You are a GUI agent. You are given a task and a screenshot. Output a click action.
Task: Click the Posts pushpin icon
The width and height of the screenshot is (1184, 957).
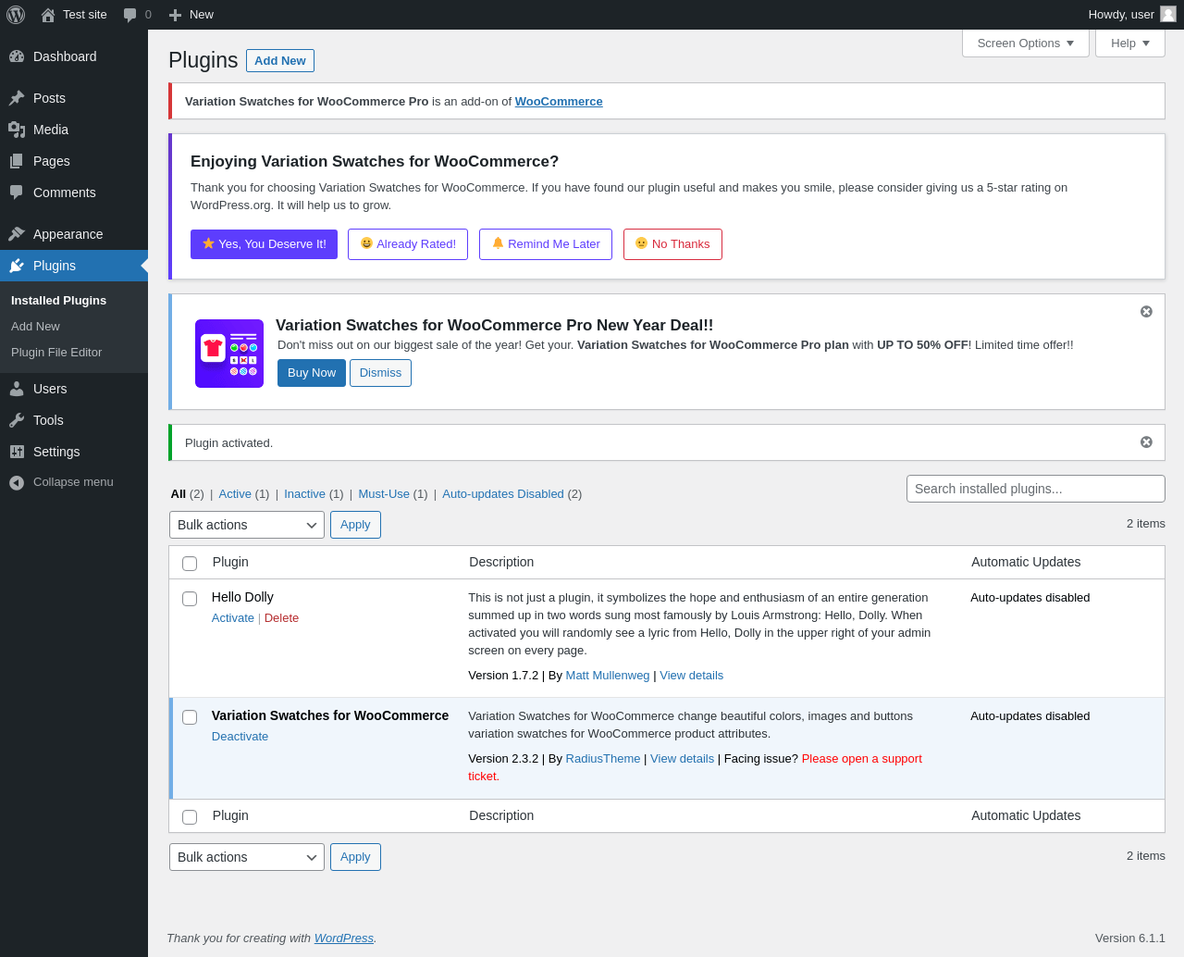[x=17, y=98]
